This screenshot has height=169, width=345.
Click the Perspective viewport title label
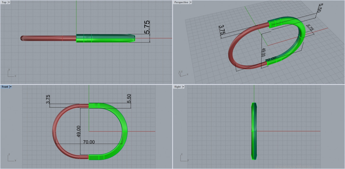point(181,2)
